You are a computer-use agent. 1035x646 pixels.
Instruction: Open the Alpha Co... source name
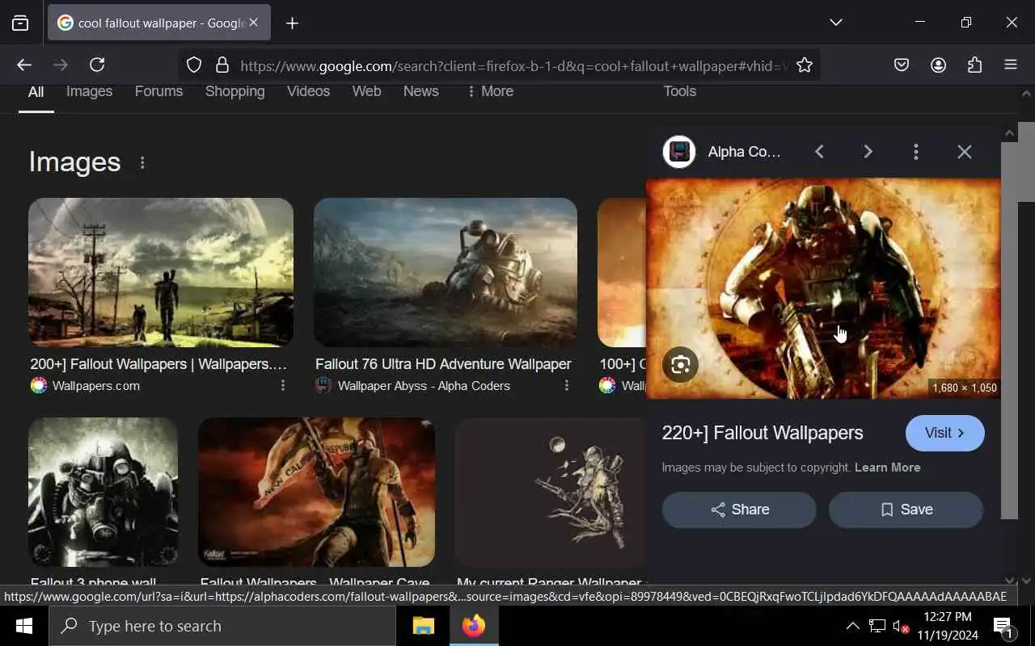(744, 152)
